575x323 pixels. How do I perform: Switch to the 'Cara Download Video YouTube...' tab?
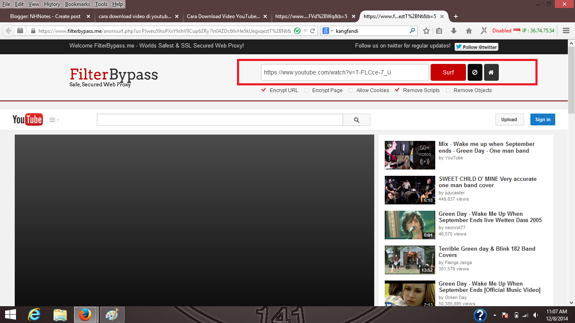225,16
